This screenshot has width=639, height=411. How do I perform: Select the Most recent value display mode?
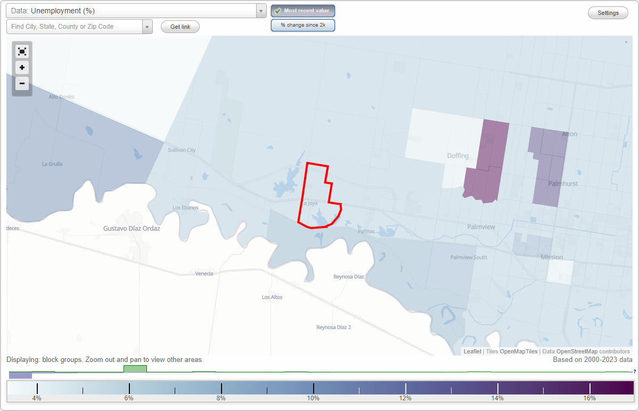click(x=303, y=11)
